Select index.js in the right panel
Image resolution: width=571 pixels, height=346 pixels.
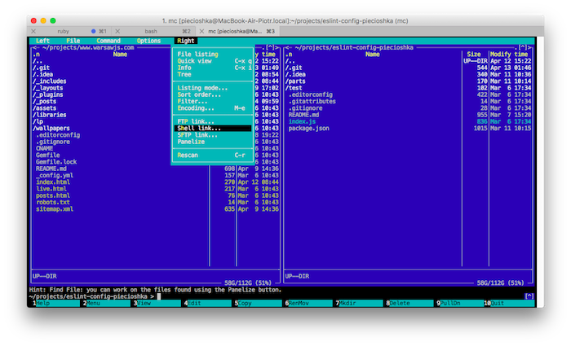302,120
